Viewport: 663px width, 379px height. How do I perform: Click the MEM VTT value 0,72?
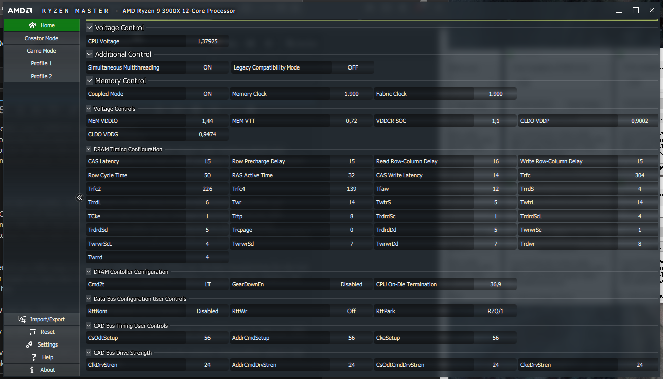tap(352, 121)
